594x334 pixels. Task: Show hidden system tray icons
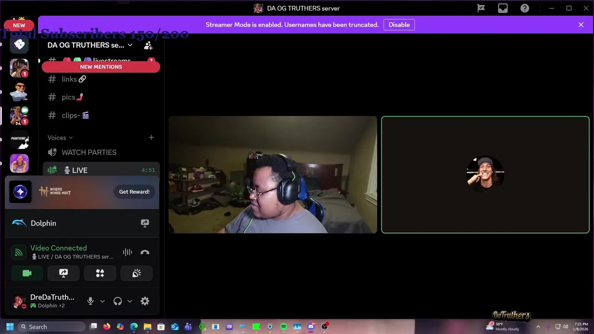538,327
